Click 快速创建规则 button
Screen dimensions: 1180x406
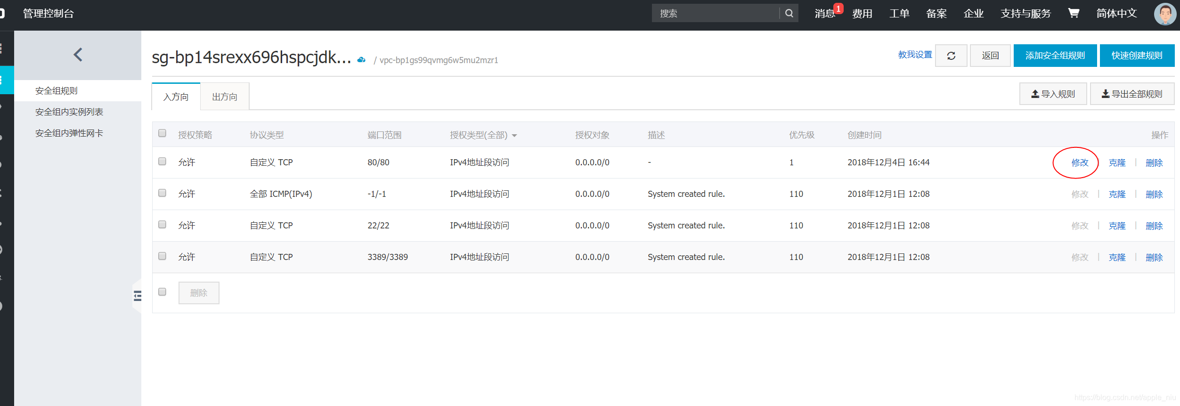pos(1137,56)
